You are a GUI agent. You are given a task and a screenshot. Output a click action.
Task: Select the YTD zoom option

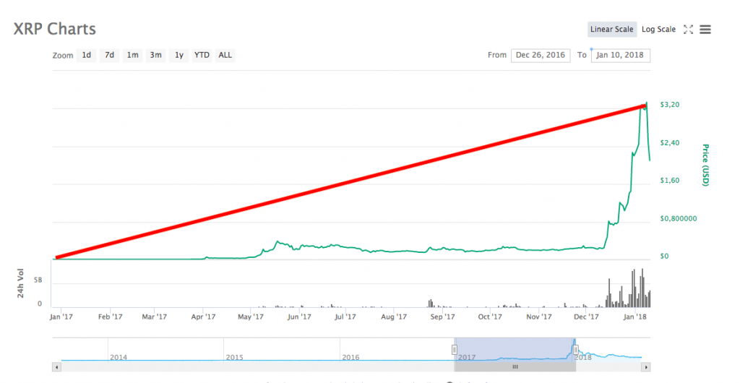[x=202, y=55]
